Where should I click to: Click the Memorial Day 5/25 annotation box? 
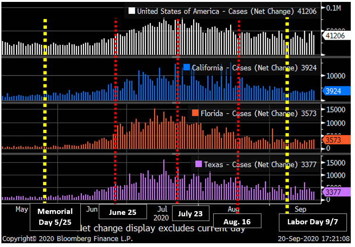pos(55,216)
